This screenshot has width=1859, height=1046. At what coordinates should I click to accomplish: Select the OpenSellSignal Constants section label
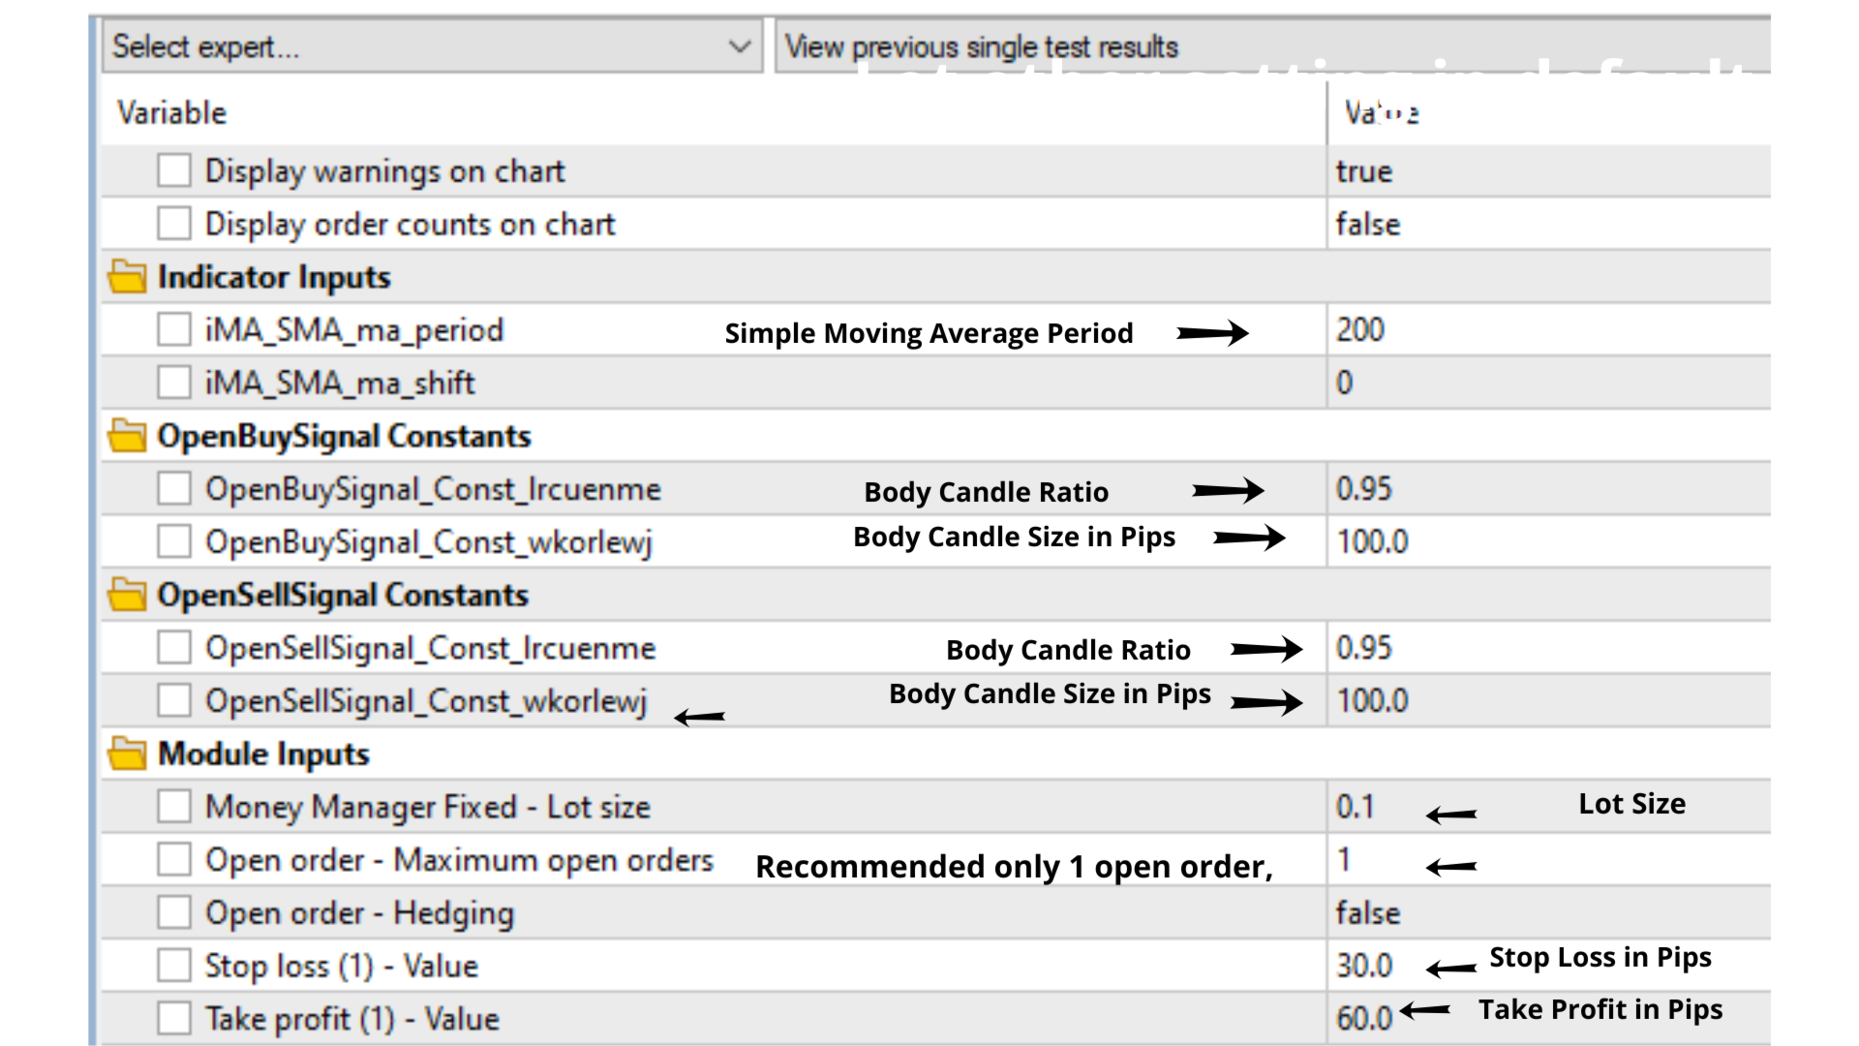[343, 596]
